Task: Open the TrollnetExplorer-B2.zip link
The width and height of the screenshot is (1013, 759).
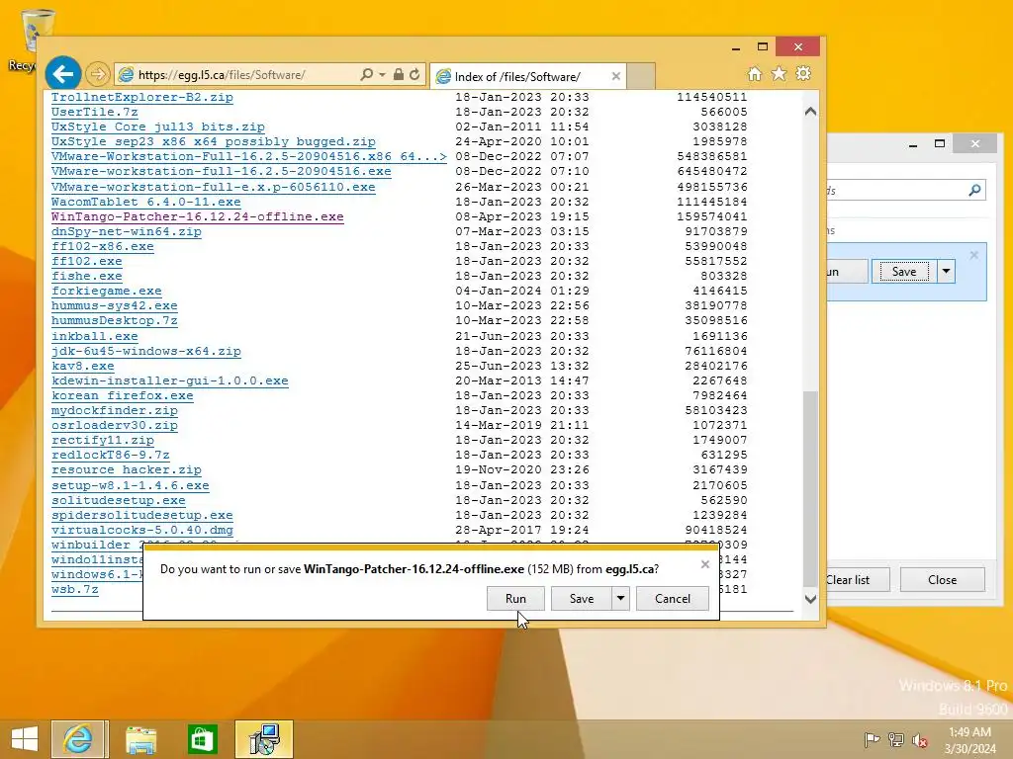Action: tap(142, 98)
